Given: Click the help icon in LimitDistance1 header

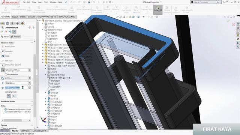Looking at the screenshot, I should coord(33,27).
